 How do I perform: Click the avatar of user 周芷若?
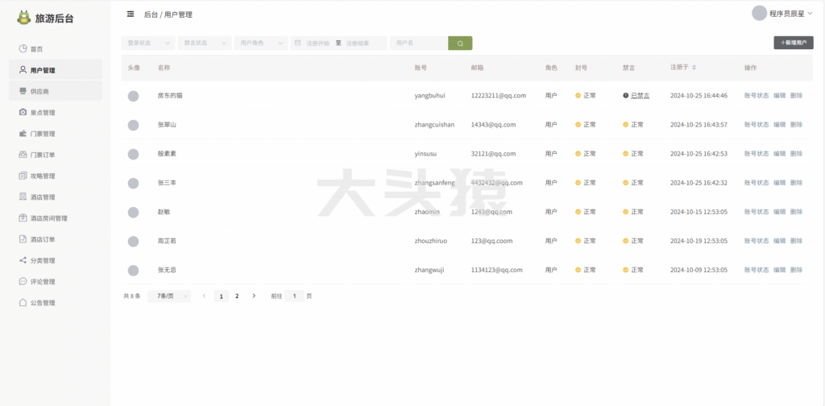pos(134,242)
